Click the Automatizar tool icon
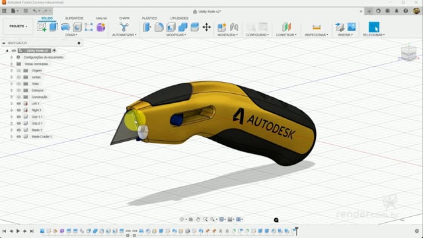This screenshot has height=238, width=423. [x=124, y=27]
